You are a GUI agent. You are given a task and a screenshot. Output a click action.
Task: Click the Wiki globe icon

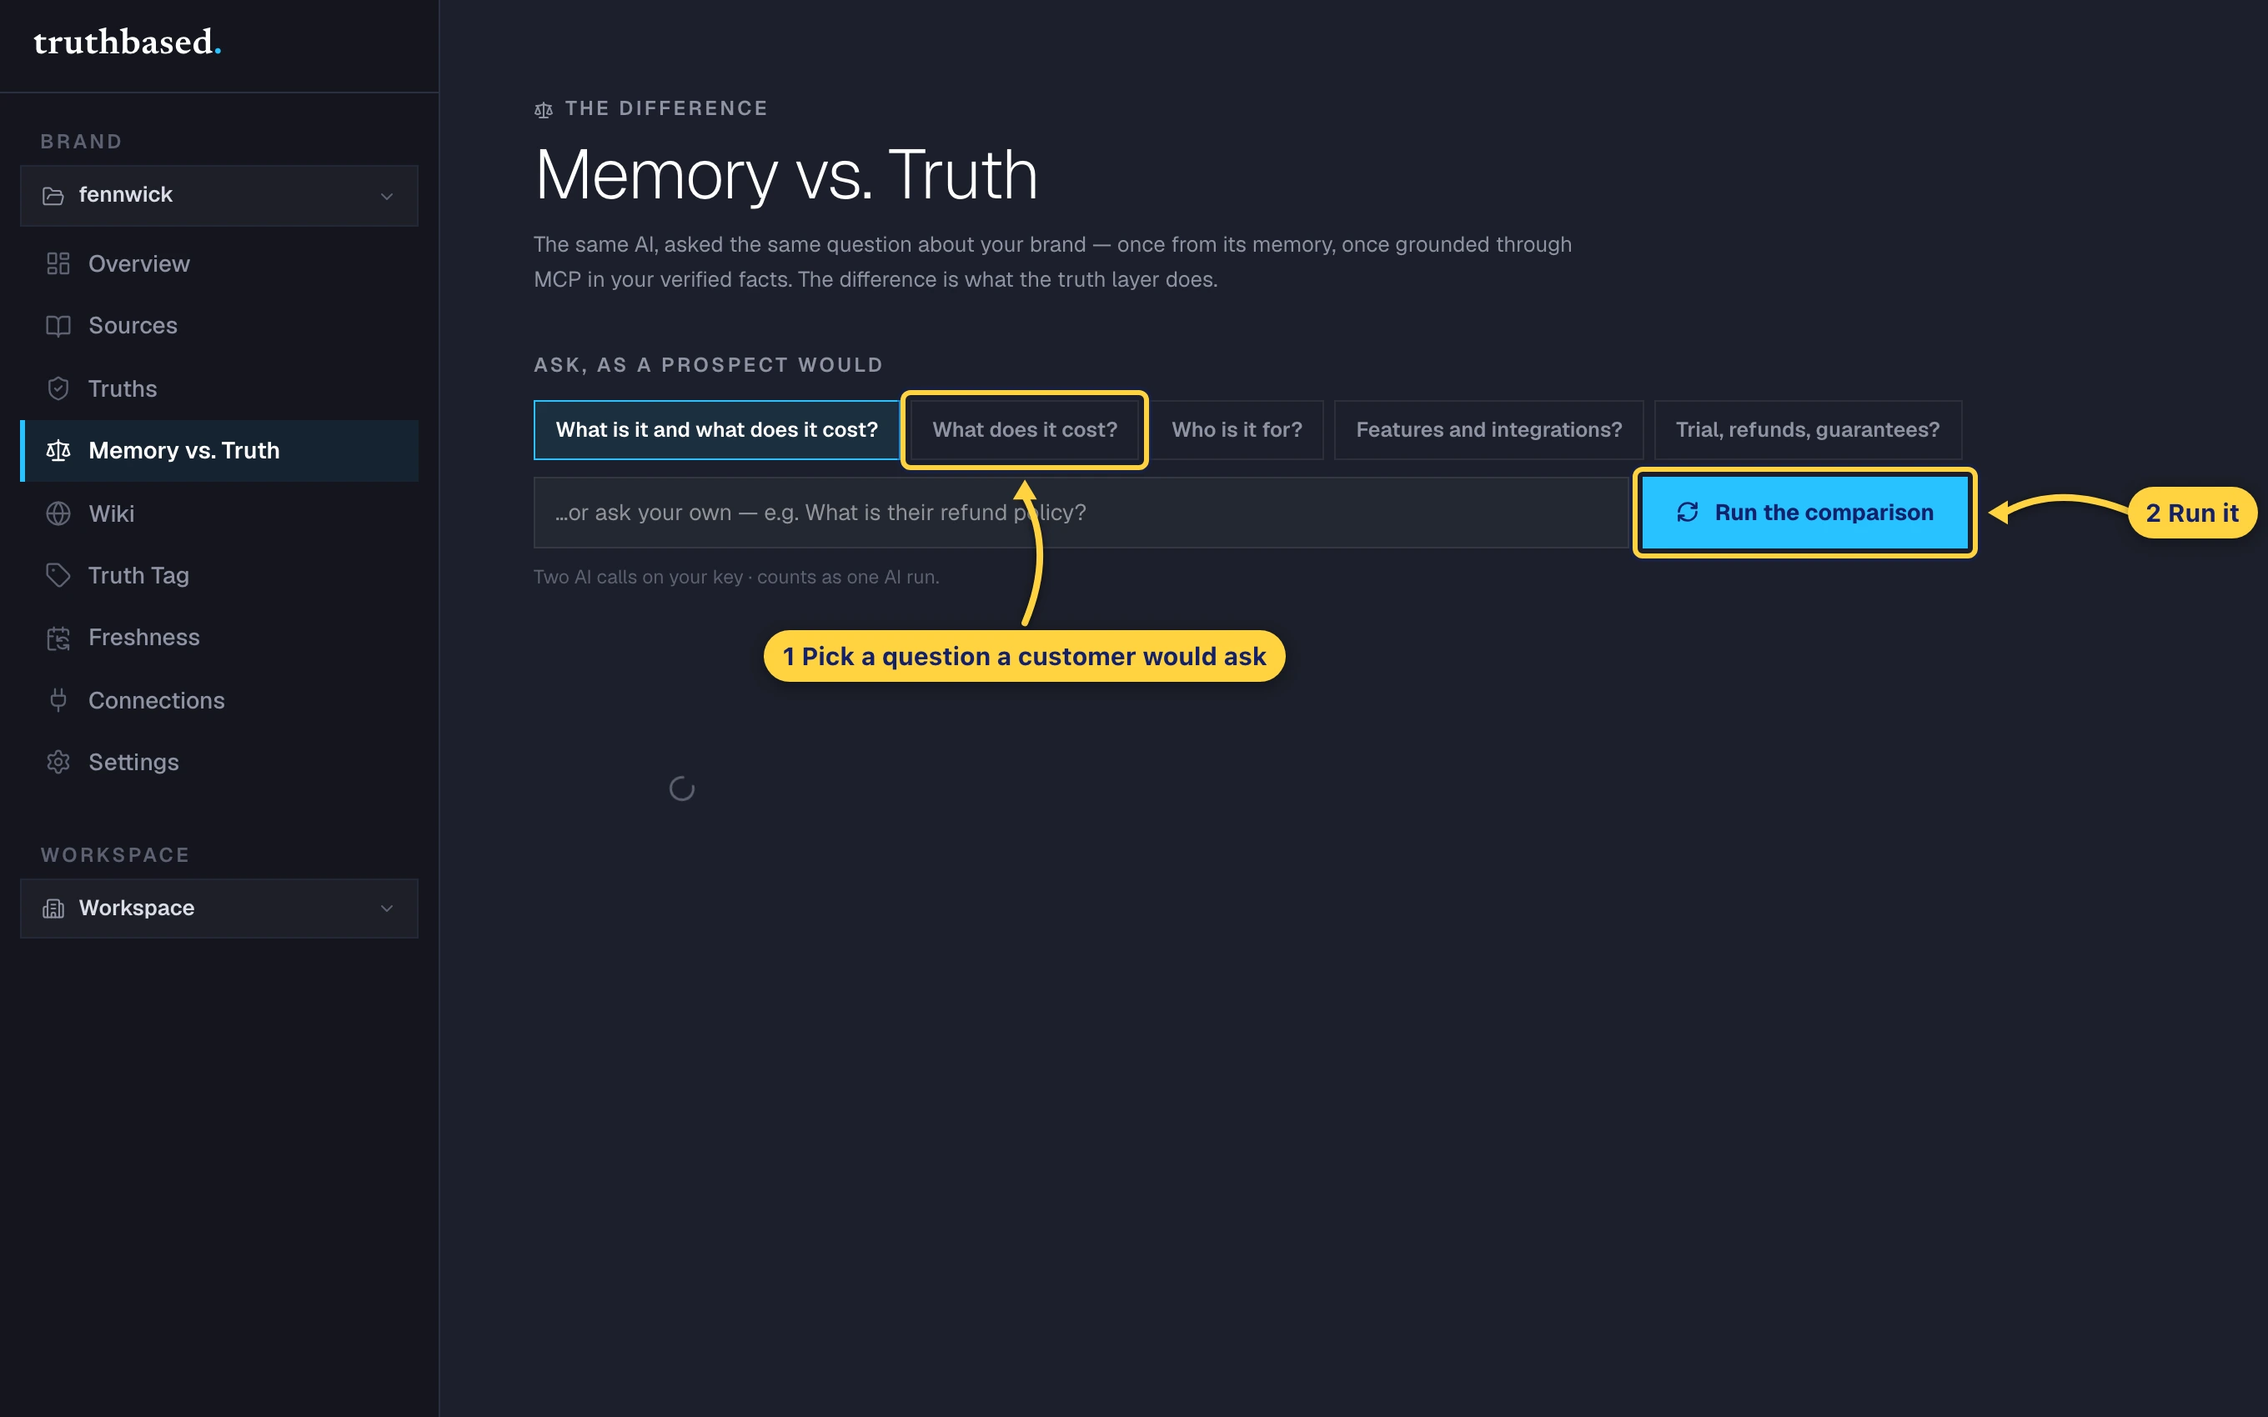click(x=58, y=513)
